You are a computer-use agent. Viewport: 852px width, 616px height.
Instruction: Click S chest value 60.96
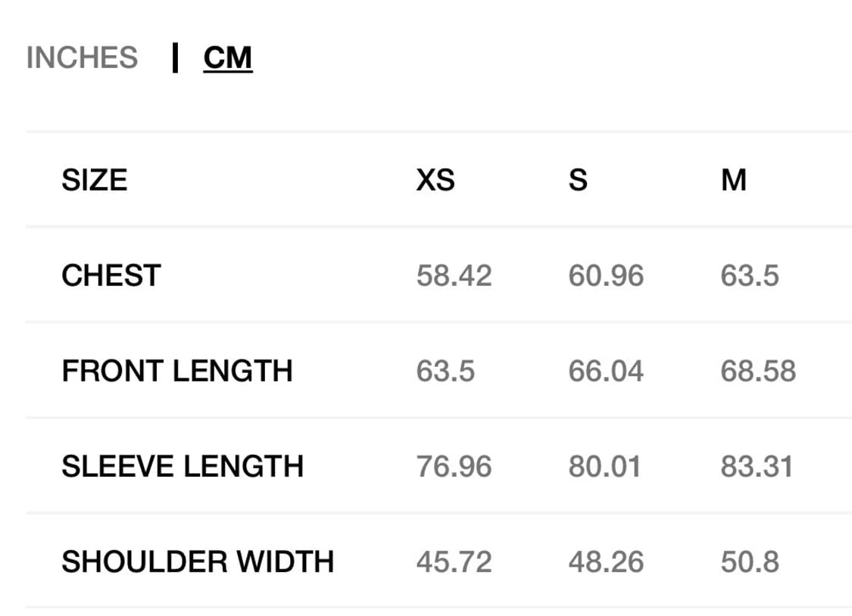(x=606, y=275)
